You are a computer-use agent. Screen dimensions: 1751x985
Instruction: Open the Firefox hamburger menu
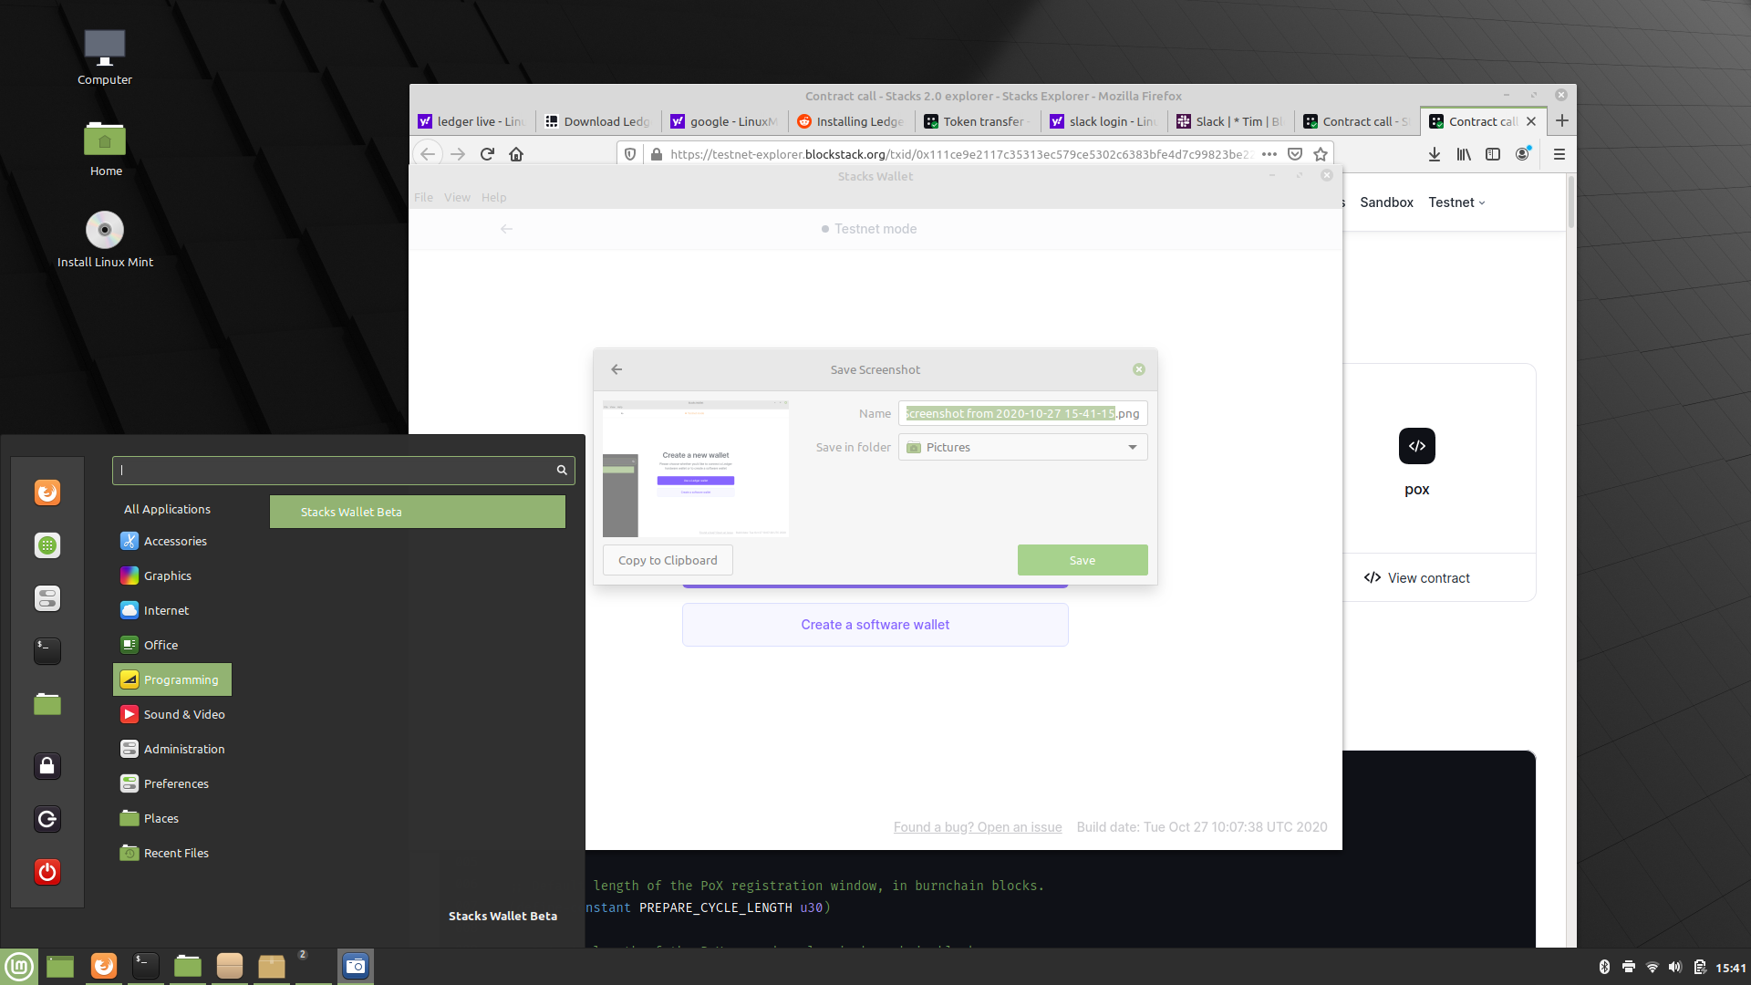coord(1559,154)
